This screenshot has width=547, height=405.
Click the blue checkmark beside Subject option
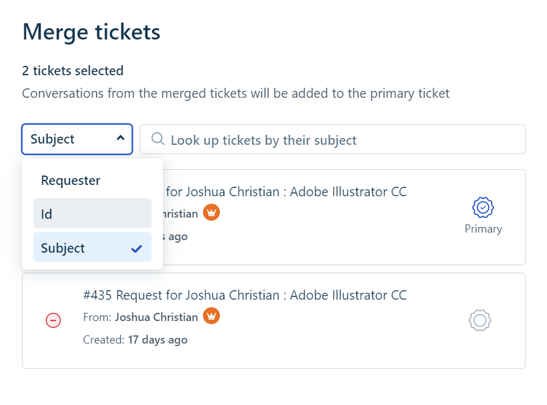pyautogui.click(x=137, y=248)
